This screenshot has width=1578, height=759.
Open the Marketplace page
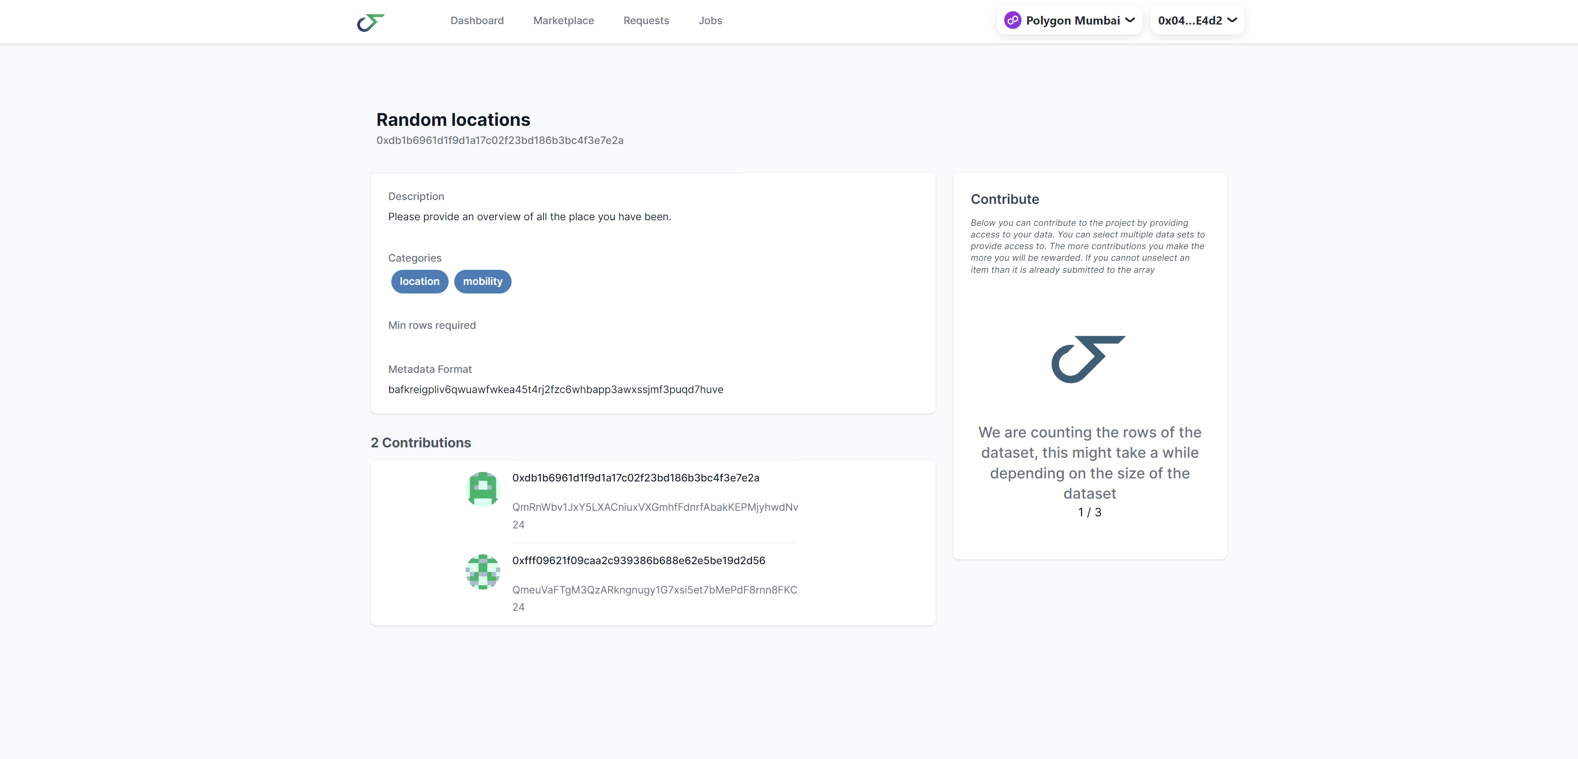coord(563,20)
